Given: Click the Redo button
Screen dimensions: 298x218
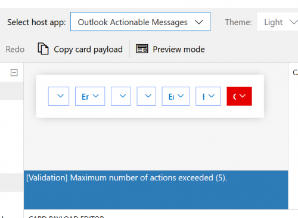Looking at the screenshot, I should coord(15,50).
